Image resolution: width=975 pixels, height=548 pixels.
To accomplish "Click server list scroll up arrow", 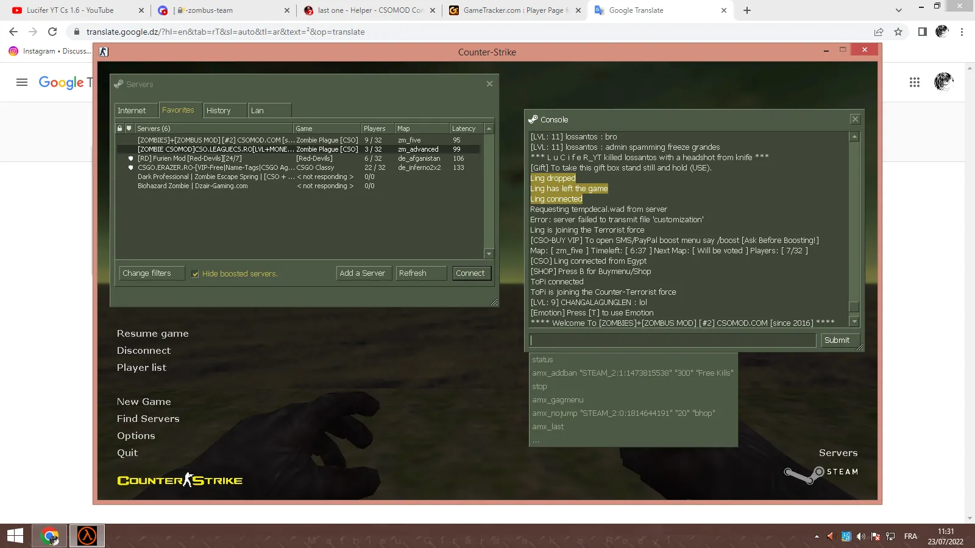I will (489, 128).
